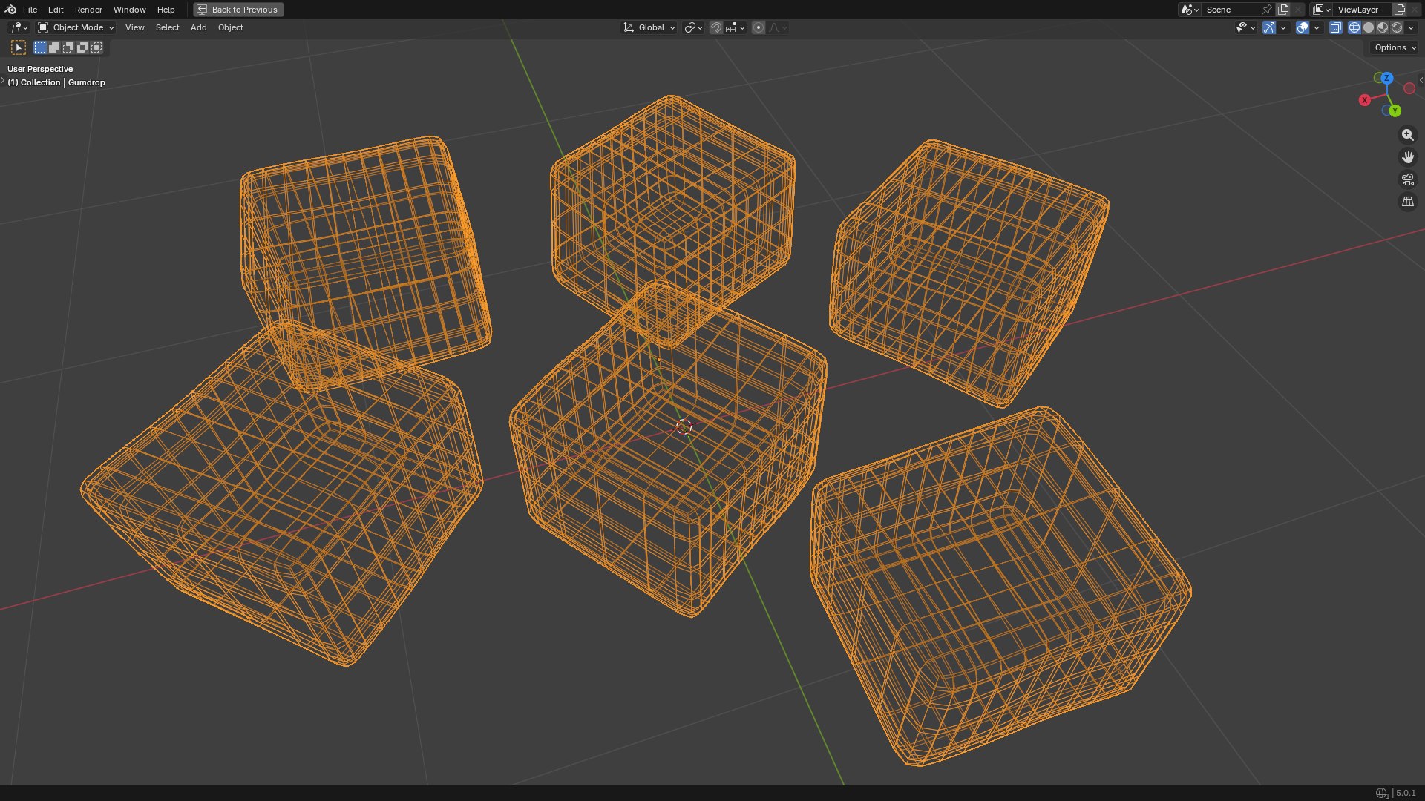Click the X axis on navigation gizmo
1425x801 pixels.
pyautogui.click(x=1364, y=100)
